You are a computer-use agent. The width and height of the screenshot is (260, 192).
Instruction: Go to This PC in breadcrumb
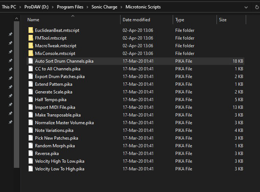9,7
